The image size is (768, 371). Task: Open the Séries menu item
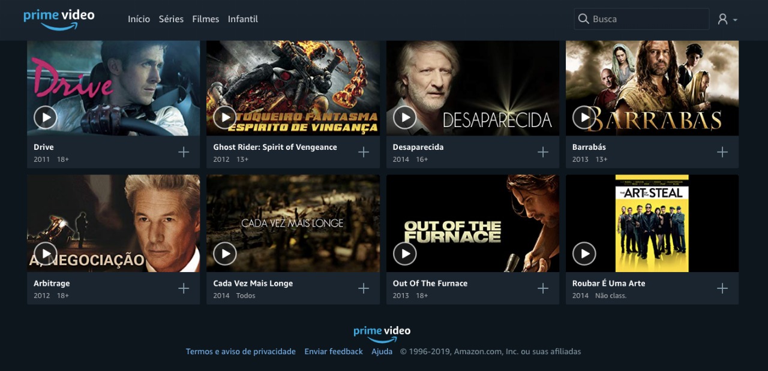click(171, 19)
